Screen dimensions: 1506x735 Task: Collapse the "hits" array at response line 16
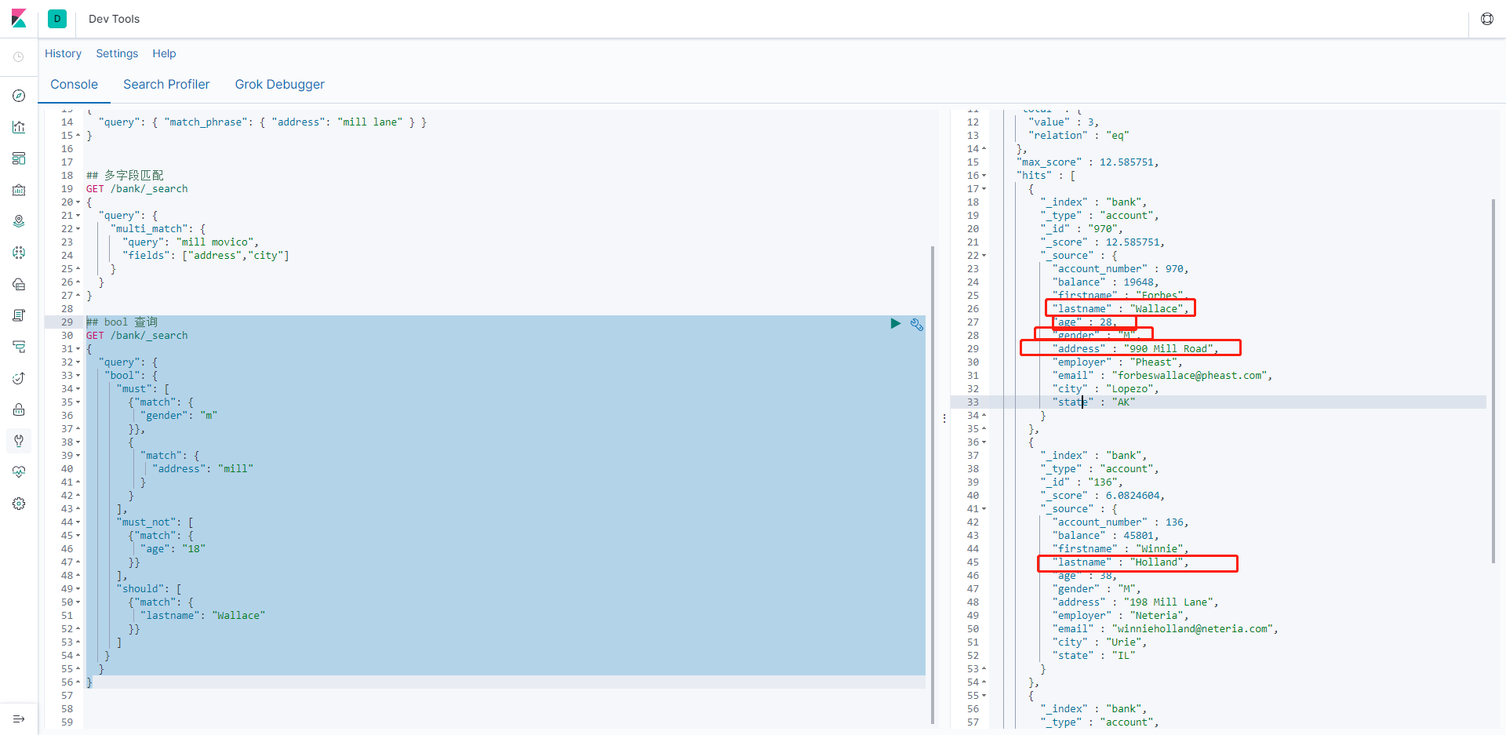click(x=984, y=176)
